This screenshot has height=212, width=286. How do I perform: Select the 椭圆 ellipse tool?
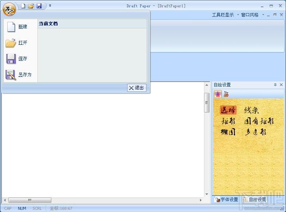[228, 132]
